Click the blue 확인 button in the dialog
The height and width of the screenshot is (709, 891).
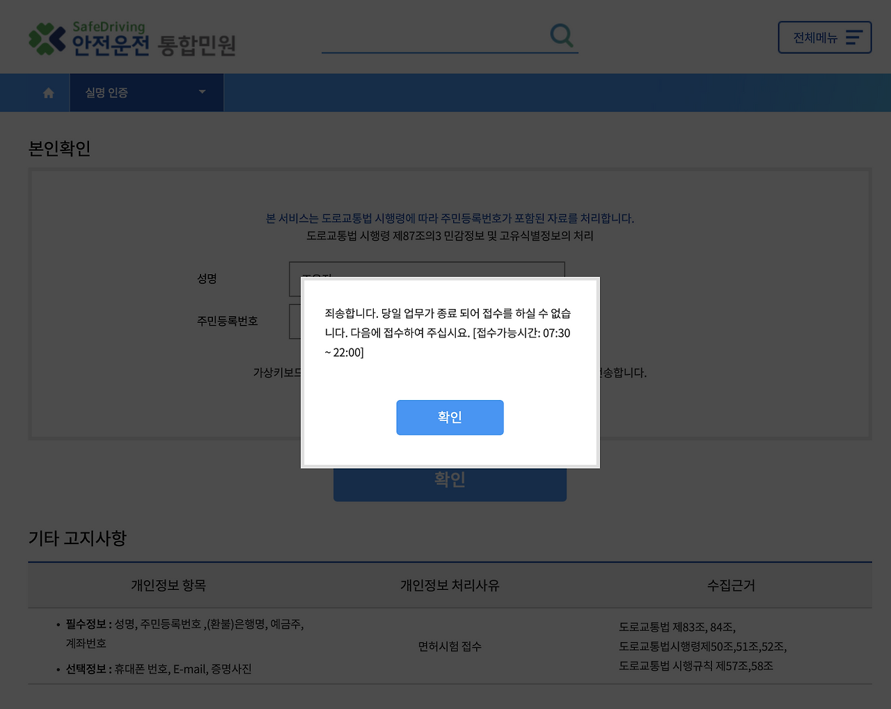[x=450, y=417]
